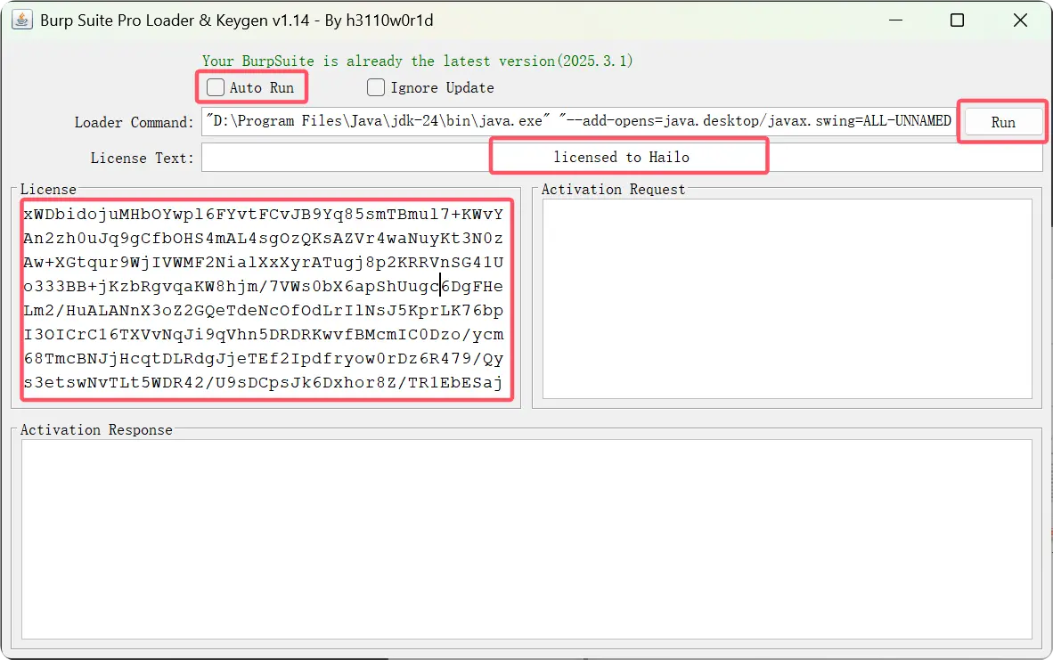Click the Java coffee cup title bar icon

pos(21,20)
